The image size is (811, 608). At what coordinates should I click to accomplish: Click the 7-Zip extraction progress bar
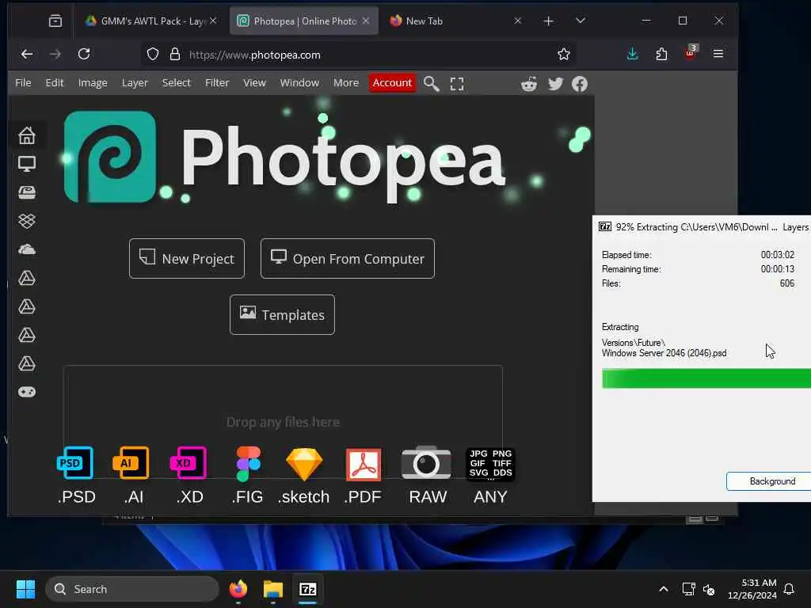point(706,378)
